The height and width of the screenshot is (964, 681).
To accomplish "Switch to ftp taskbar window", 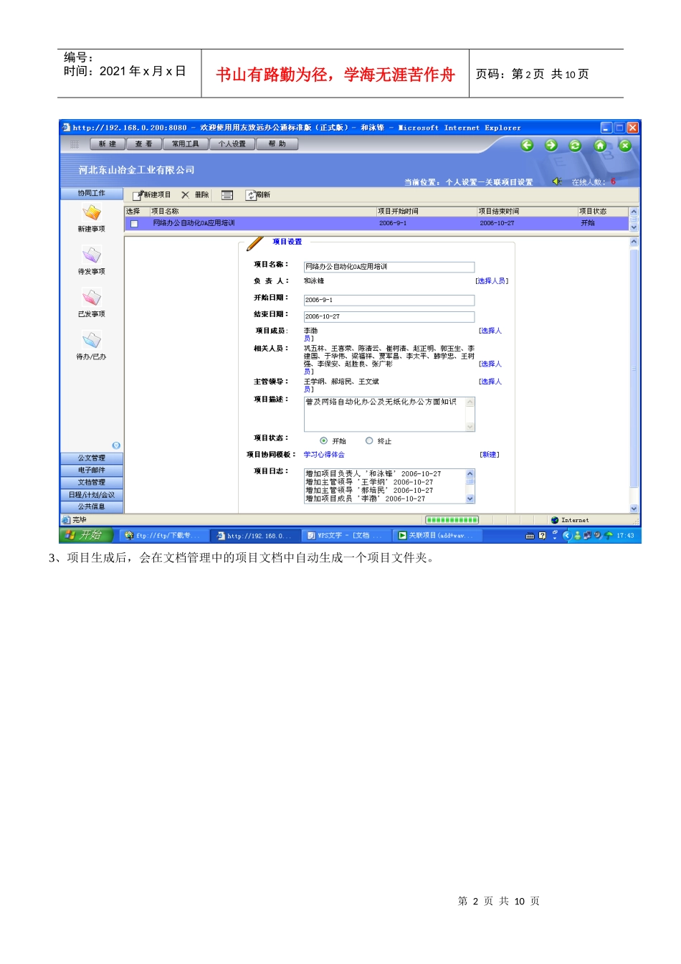I will pos(164,536).
